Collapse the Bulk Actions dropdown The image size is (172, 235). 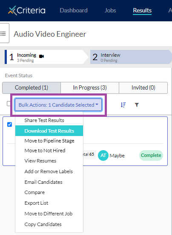pos(58,105)
